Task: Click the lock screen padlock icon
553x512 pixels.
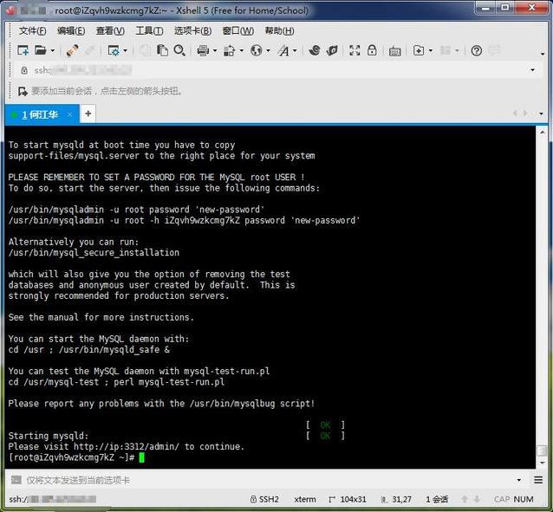Action: click(x=372, y=50)
